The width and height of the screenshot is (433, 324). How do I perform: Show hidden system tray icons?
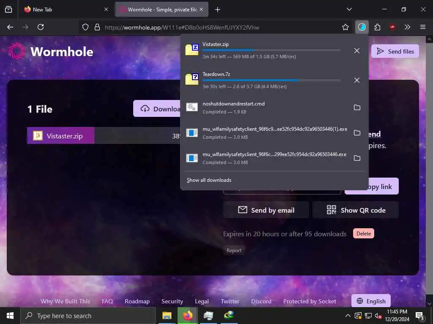(348, 316)
